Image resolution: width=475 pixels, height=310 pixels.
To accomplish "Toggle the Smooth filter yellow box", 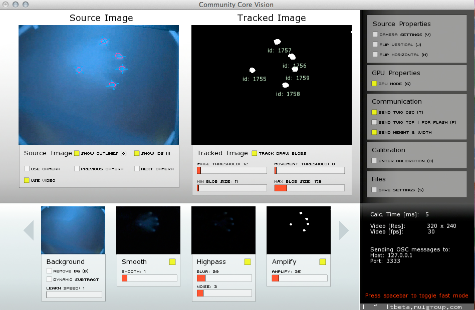I will [x=172, y=261].
